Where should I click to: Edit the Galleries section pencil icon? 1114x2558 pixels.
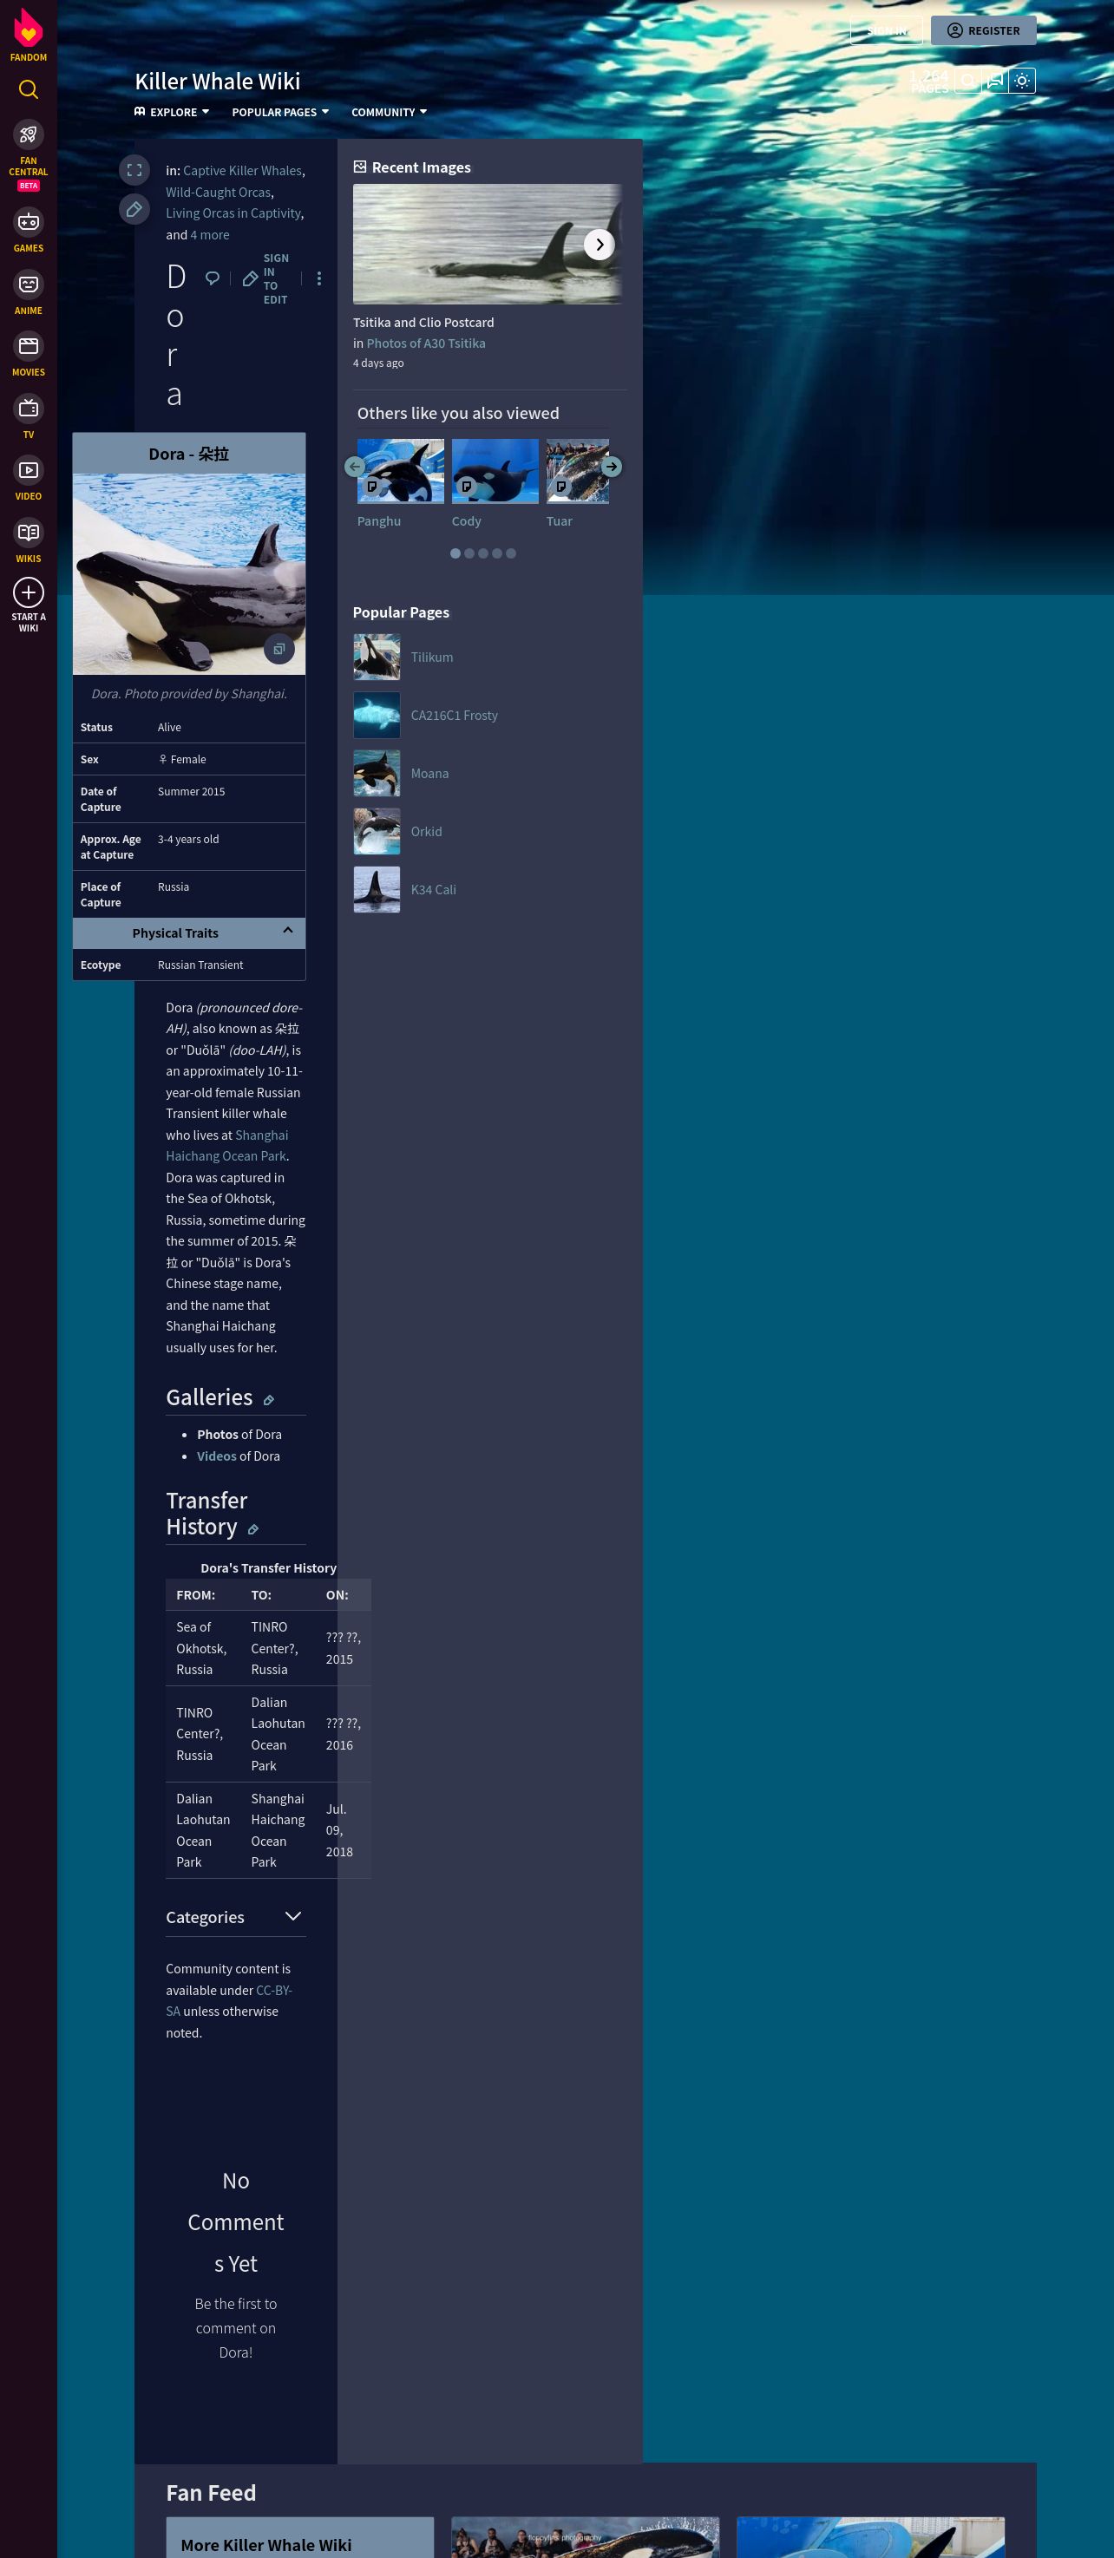pos(268,1400)
